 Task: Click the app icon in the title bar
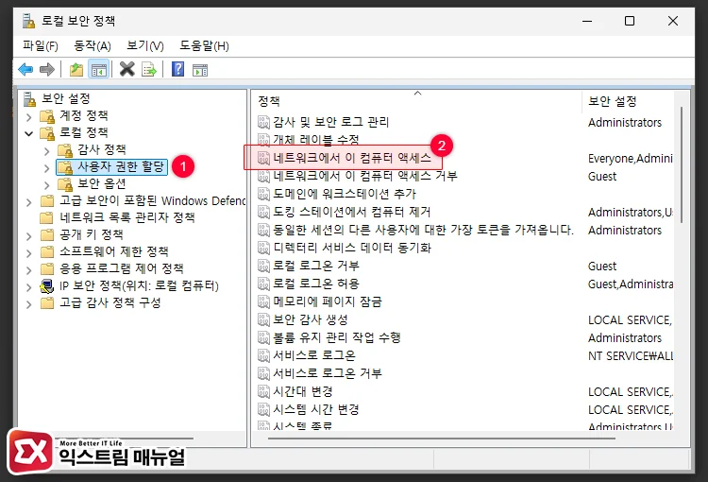pos(29,21)
